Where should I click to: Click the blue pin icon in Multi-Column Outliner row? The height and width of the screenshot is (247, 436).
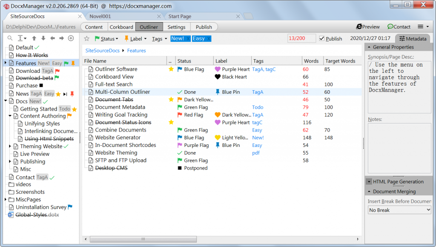[x=218, y=92]
